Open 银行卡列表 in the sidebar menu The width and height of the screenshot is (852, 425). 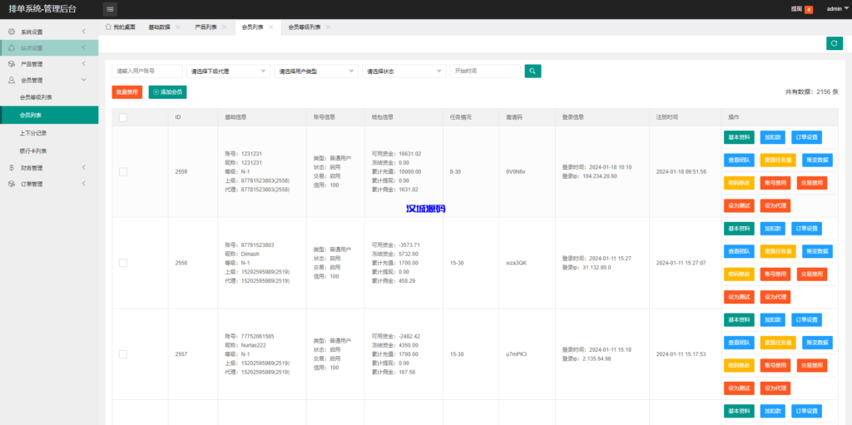pyautogui.click(x=33, y=151)
